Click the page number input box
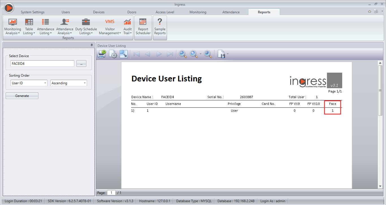 (111, 193)
